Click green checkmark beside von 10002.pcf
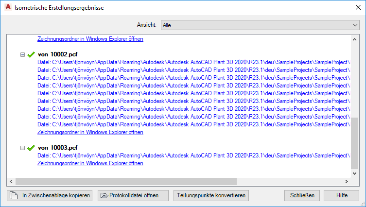The width and height of the screenshot is (366, 207). click(x=31, y=54)
